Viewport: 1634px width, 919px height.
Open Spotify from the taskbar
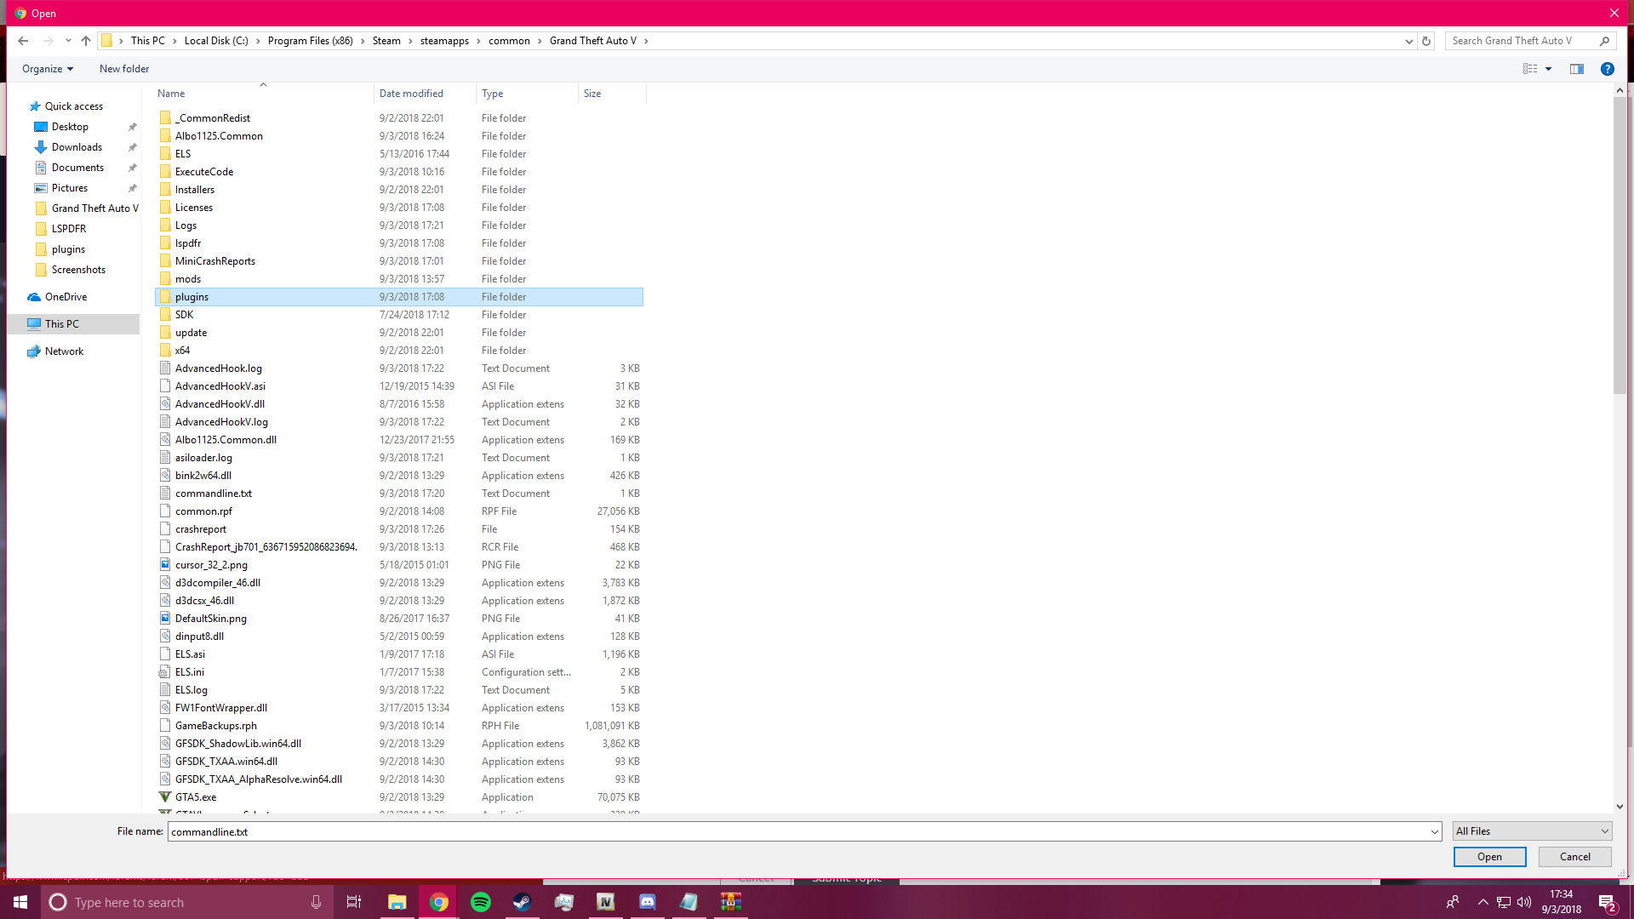tap(480, 902)
